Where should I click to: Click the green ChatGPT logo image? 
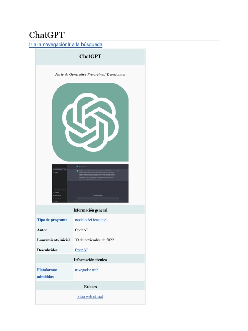click(x=90, y=122)
